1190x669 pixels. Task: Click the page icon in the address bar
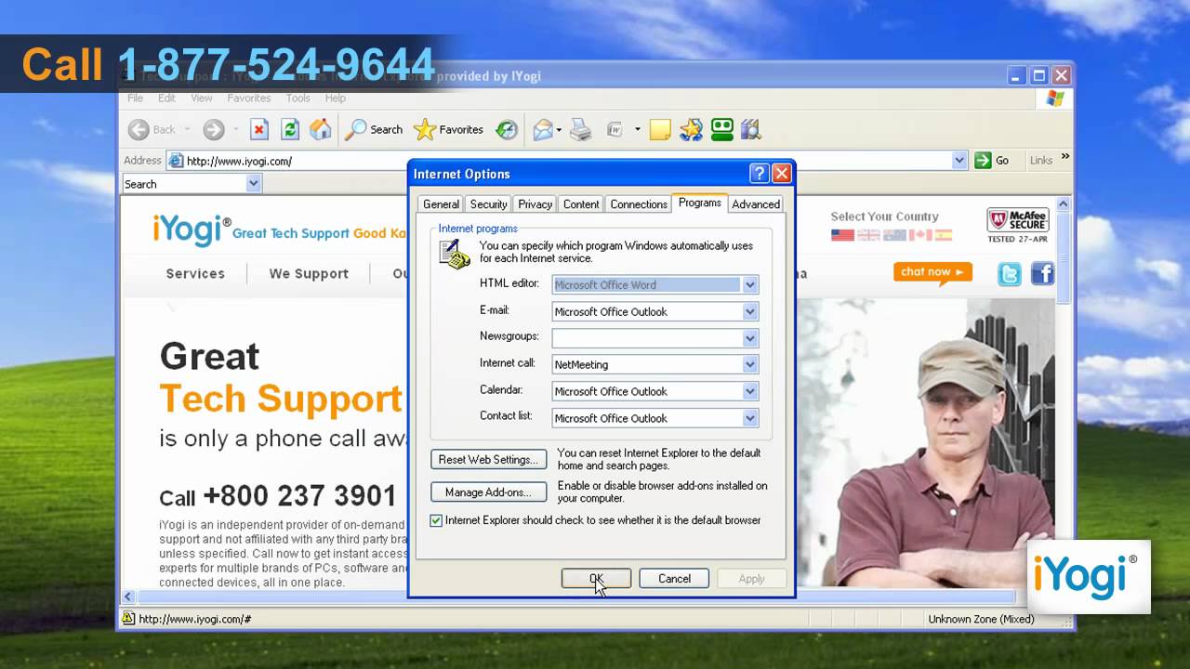(176, 161)
